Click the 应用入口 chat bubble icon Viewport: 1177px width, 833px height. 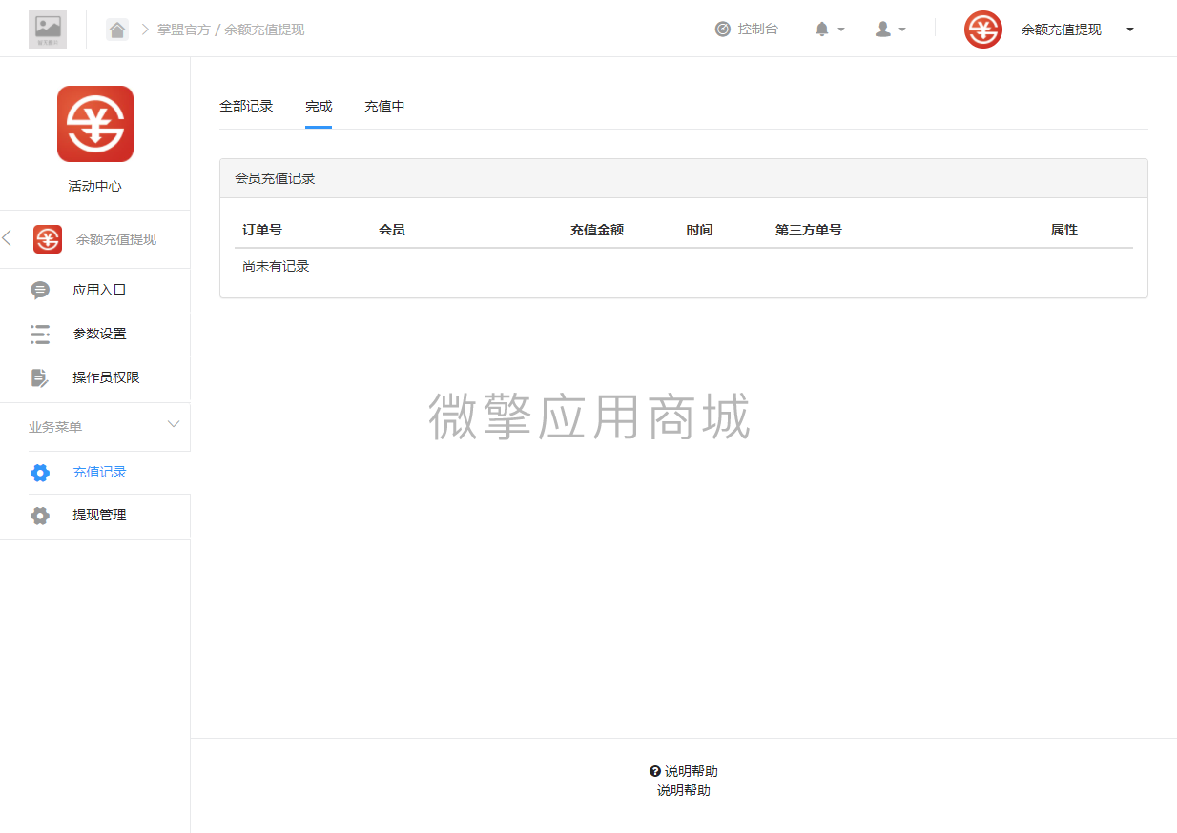pos(40,290)
